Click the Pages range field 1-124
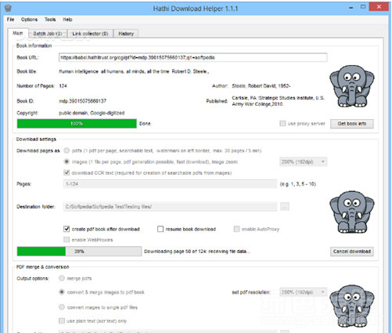This screenshot has height=333, width=392. (170, 184)
